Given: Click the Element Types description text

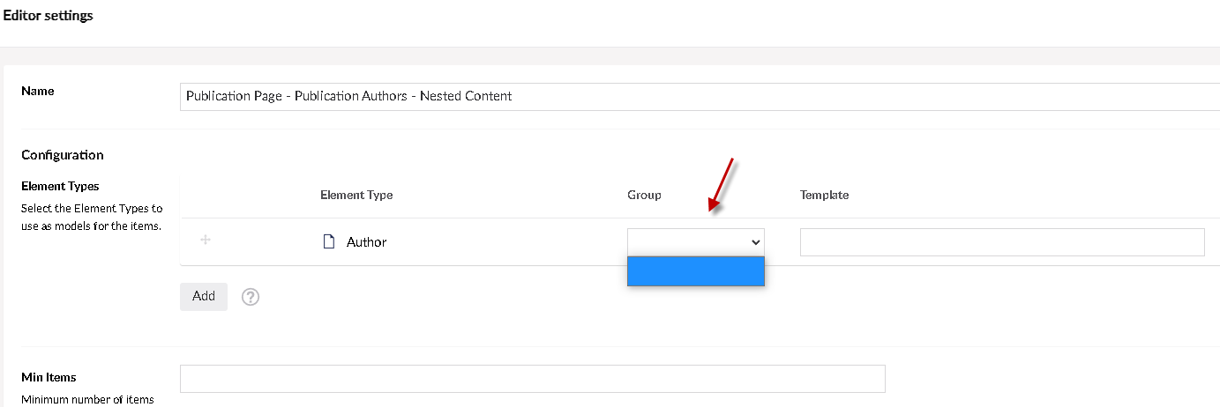Looking at the screenshot, I should 92,218.
